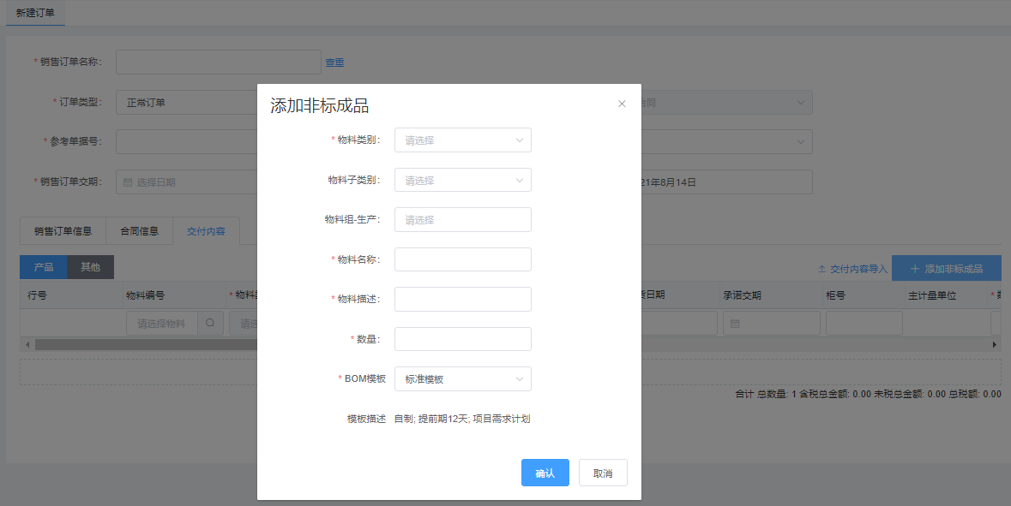Focus the 参考单据号 input field
The height and width of the screenshot is (506, 1011).
(x=187, y=141)
